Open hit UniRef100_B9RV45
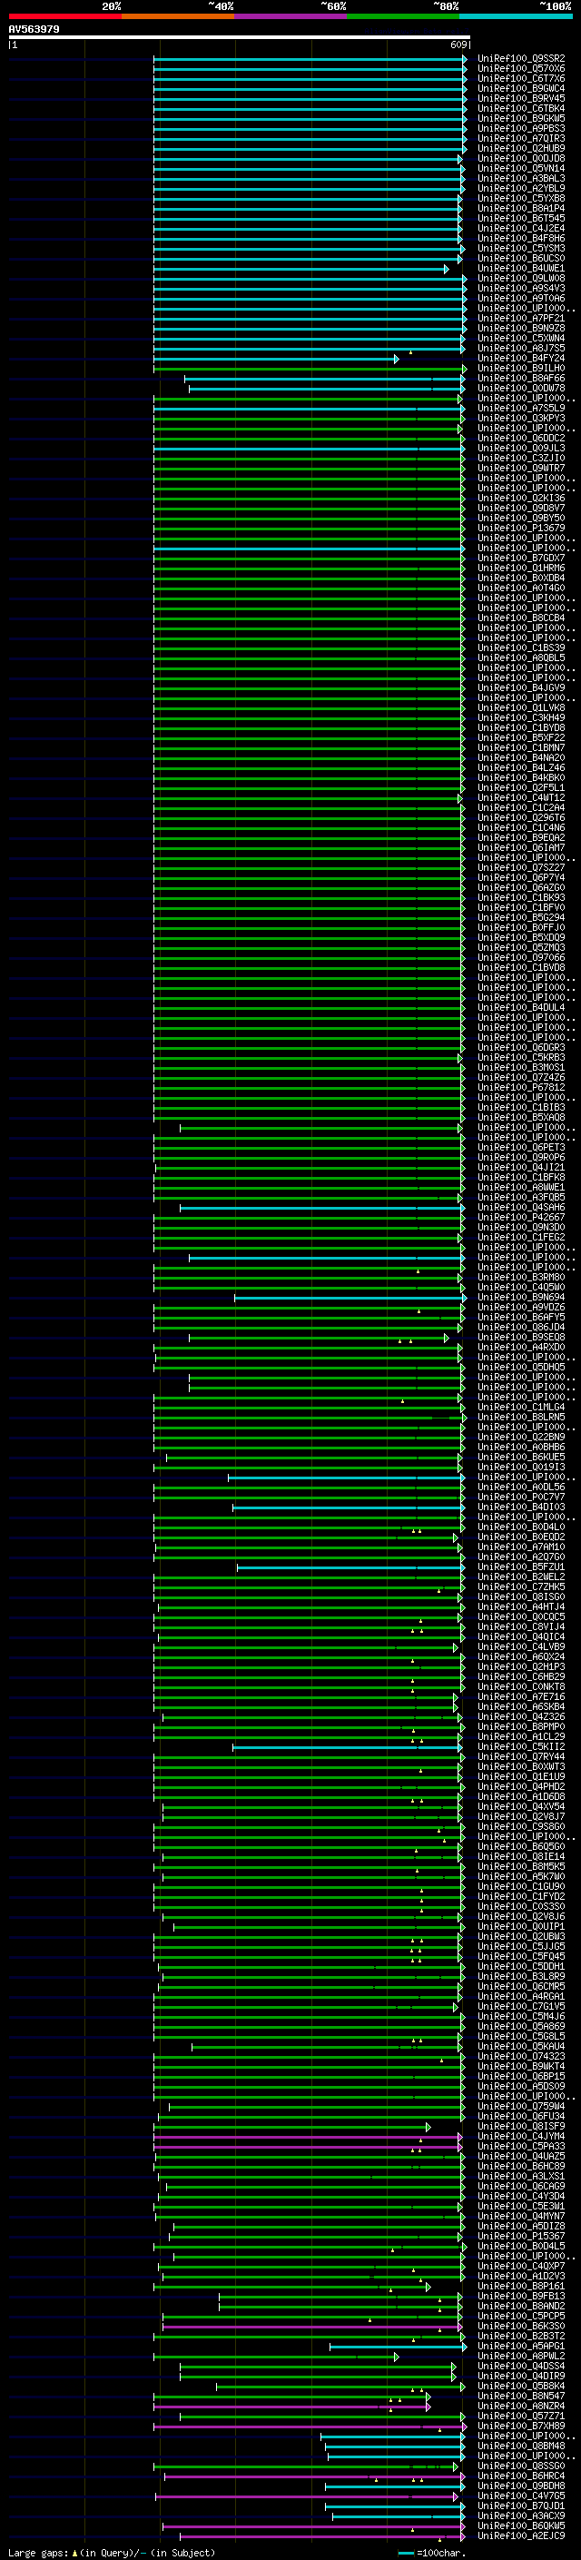The image size is (581, 2560). coord(521,98)
